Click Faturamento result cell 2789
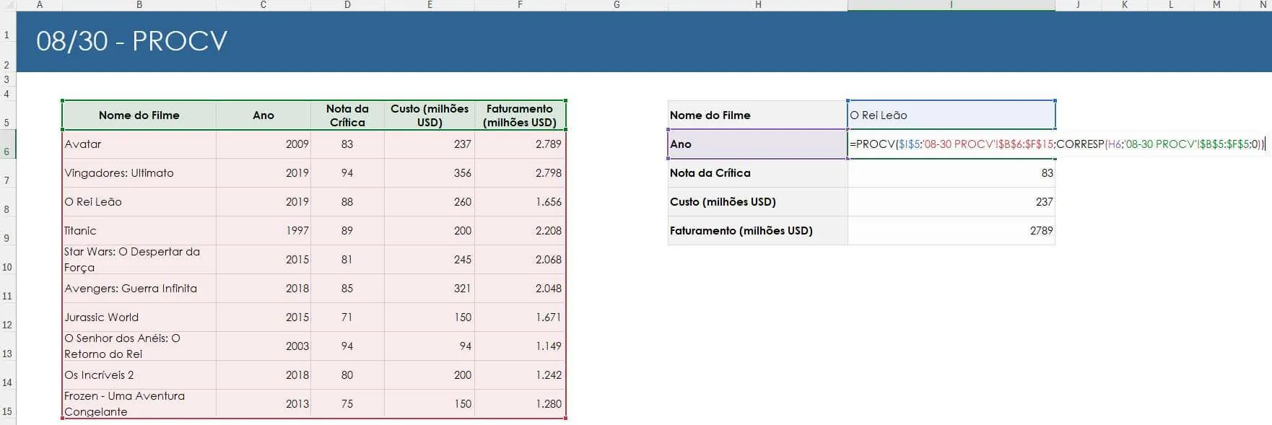The height and width of the screenshot is (425, 1272). click(951, 231)
